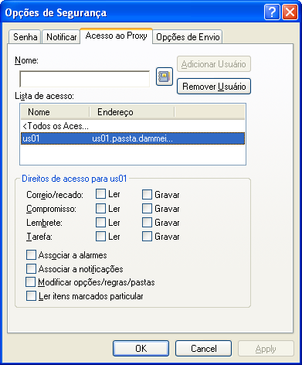Enable Associar a alarmes checkbox
The image size is (302, 365).
click(31, 255)
